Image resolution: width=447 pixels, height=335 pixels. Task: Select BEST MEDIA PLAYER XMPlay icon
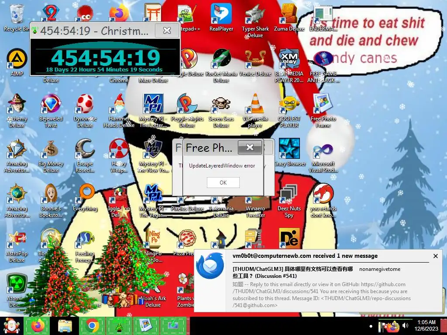tap(289, 66)
